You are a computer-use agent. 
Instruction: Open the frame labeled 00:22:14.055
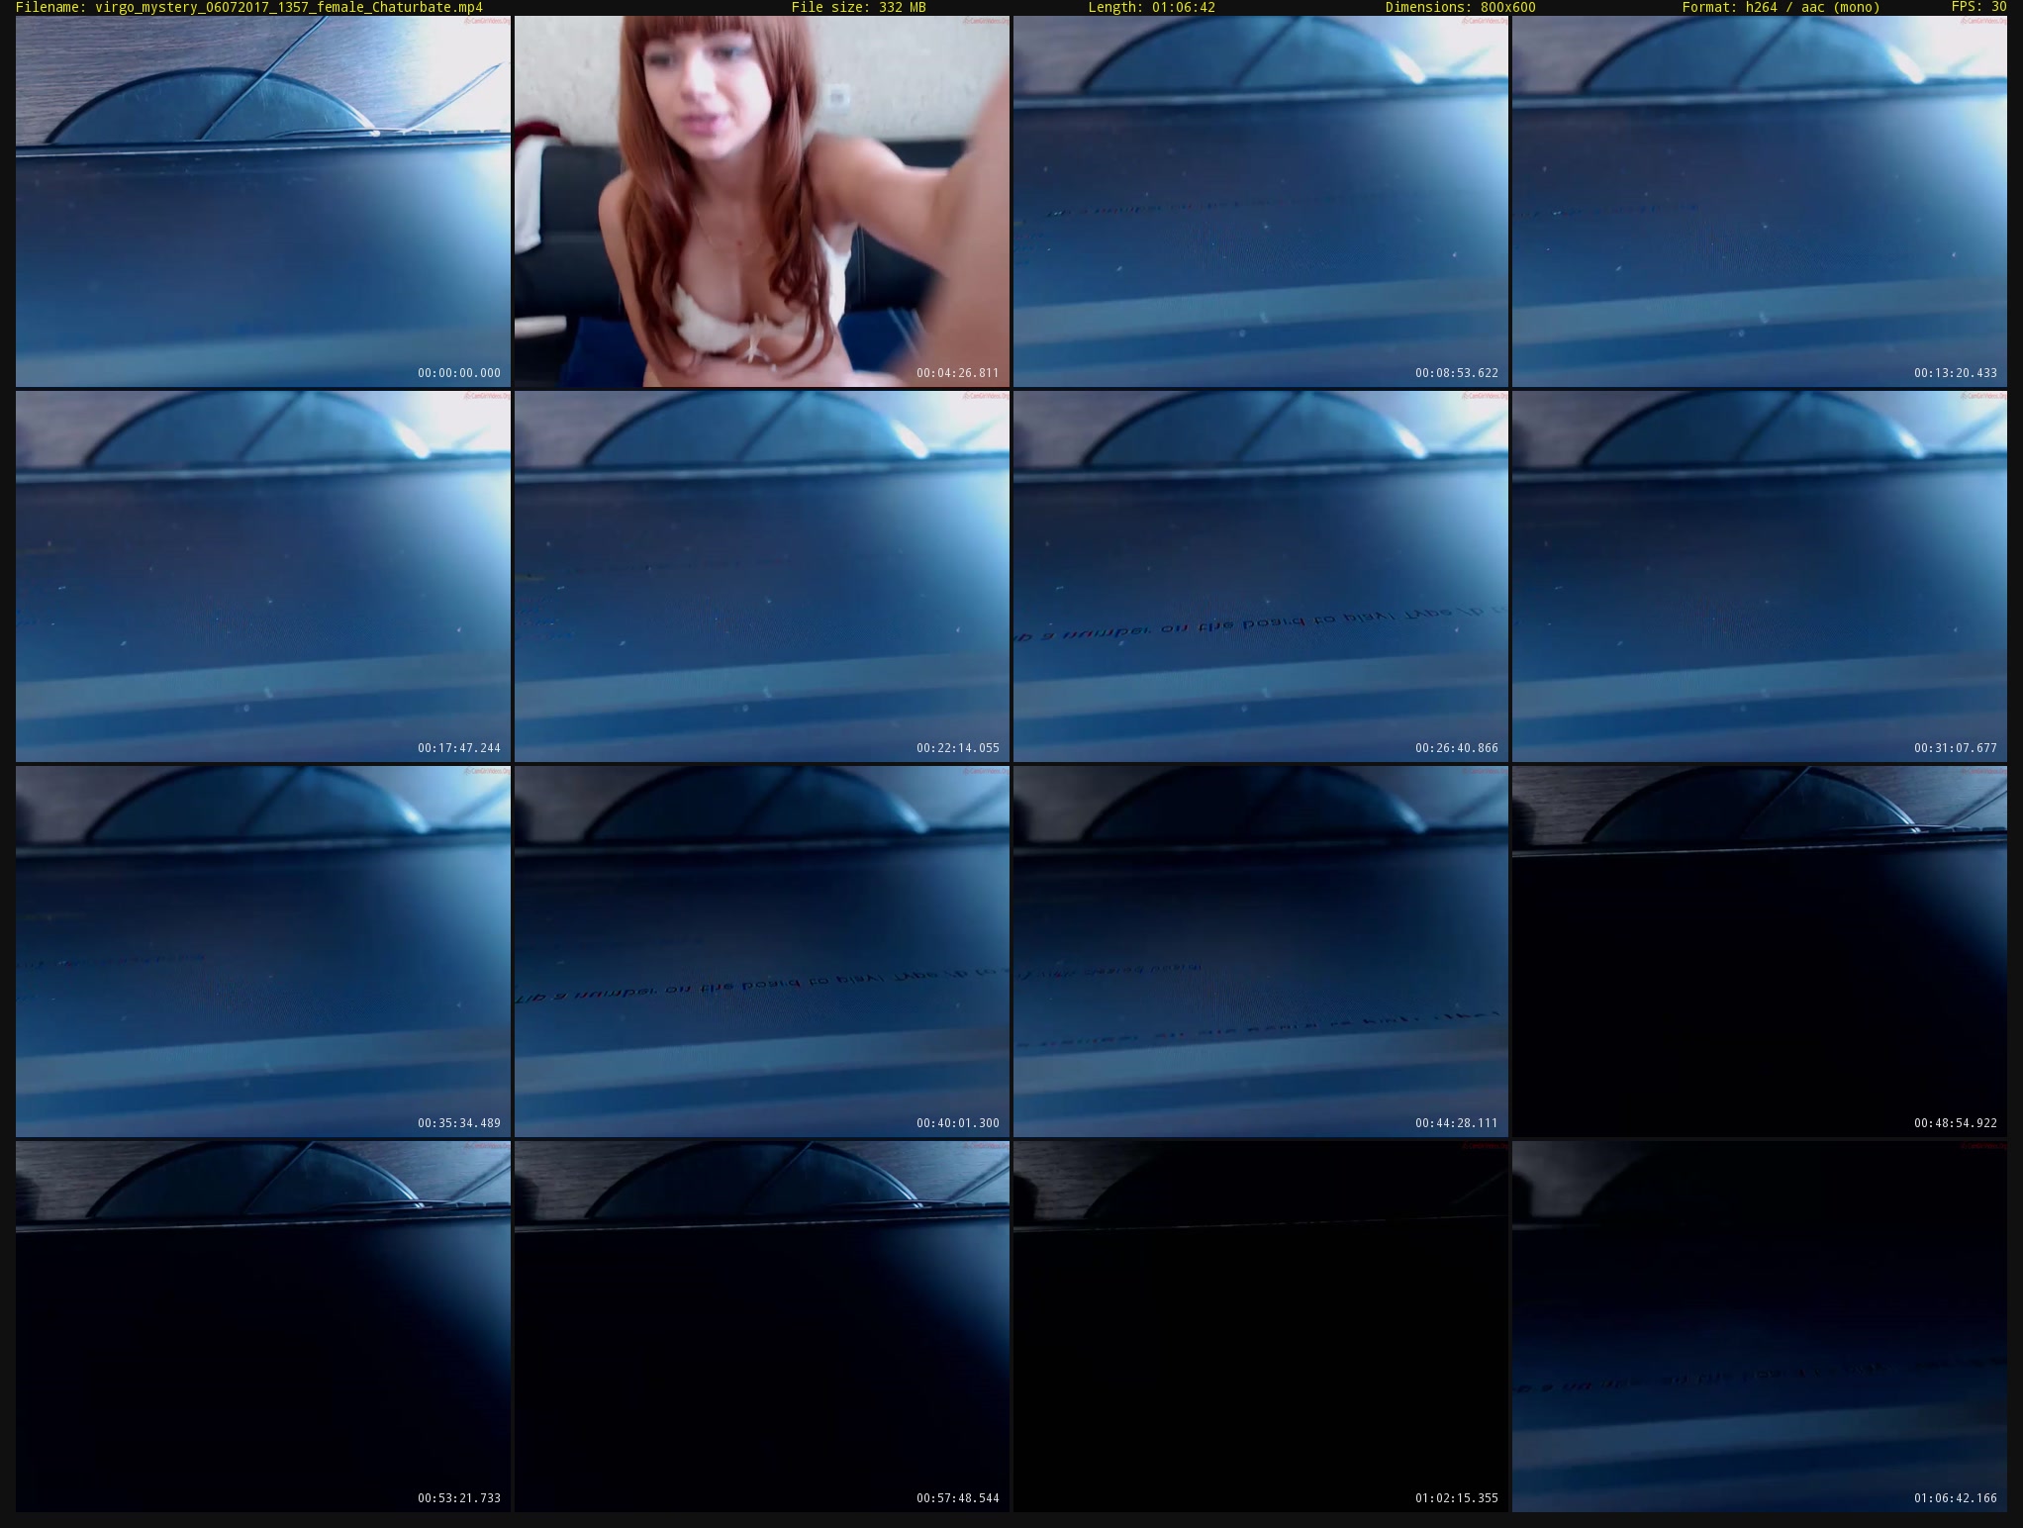pyautogui.click(x=762, y=576)
